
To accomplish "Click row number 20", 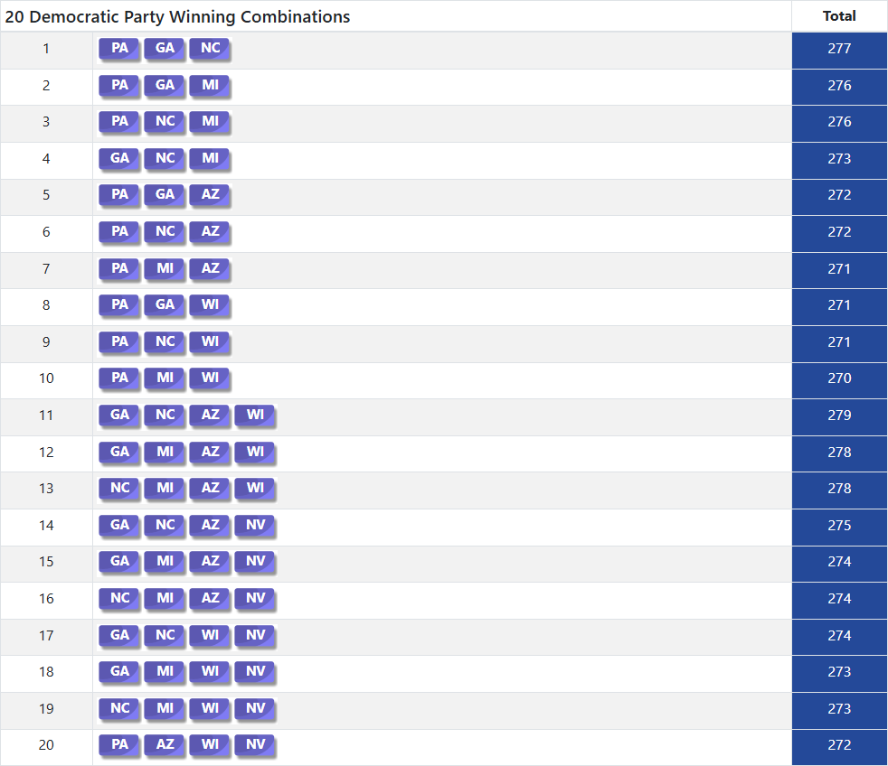I will pos(46,745).
